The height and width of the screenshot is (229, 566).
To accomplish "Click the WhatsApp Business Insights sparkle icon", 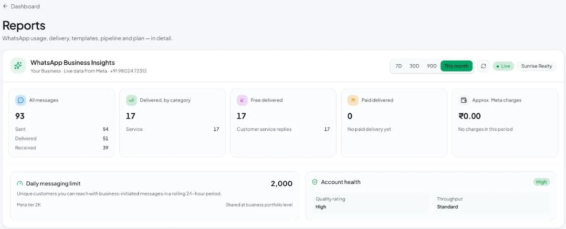I will [18, 66].
